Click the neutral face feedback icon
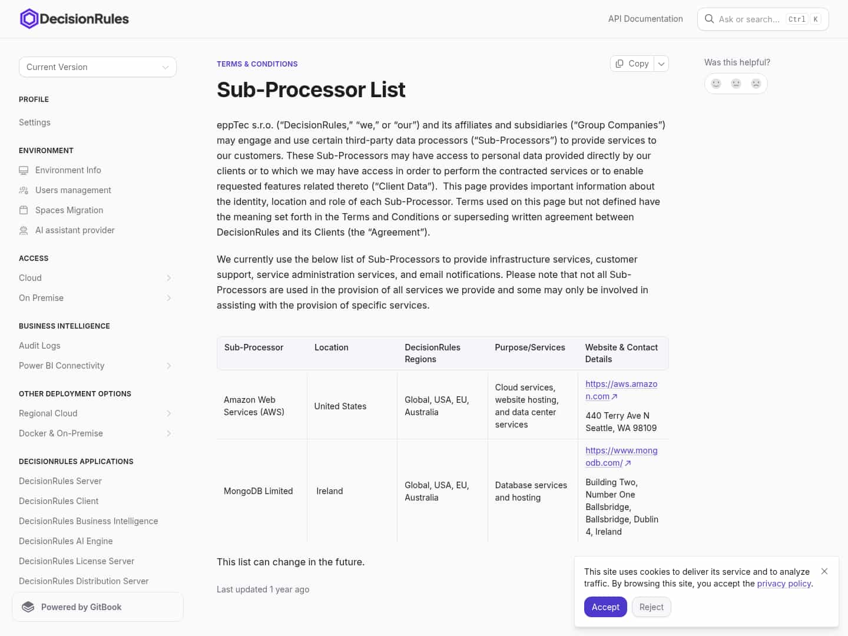 736,84
